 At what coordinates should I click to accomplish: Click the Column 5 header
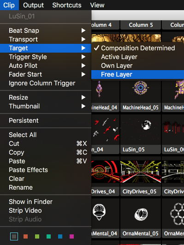click(141, 25)
